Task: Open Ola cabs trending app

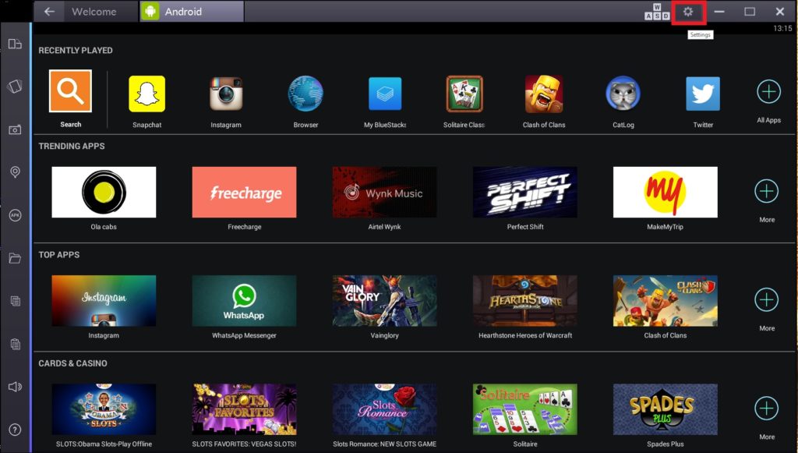Action: click(x=104, y=193)
